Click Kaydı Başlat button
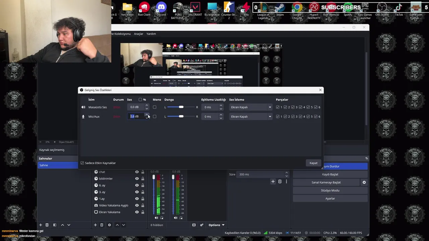429x241 pixels. tap(330, 174)
